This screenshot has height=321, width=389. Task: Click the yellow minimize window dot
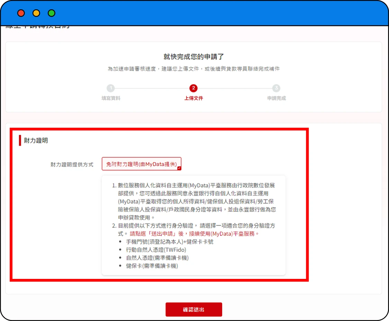pos(36,13)
